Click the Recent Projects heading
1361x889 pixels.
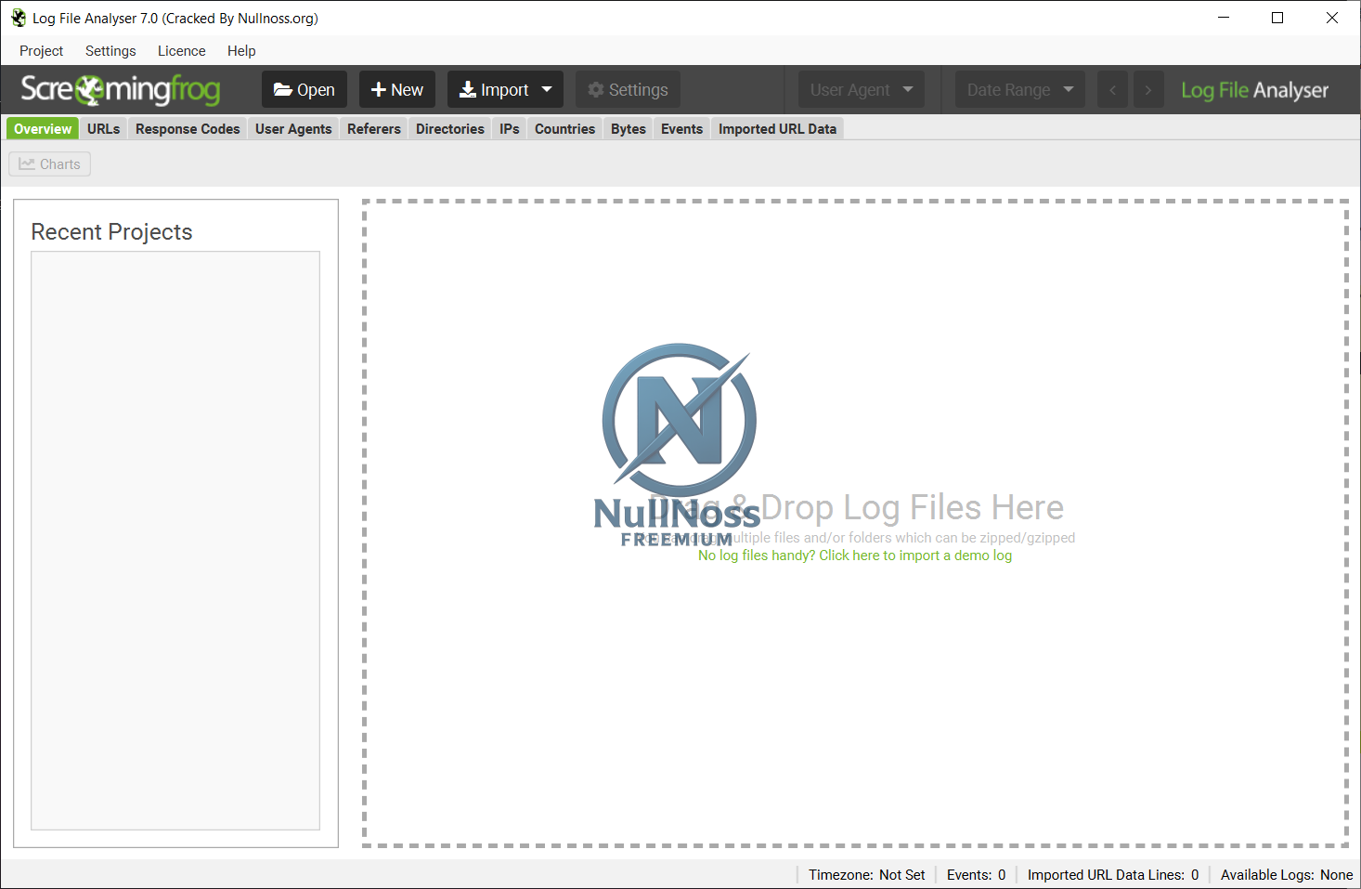111,232
